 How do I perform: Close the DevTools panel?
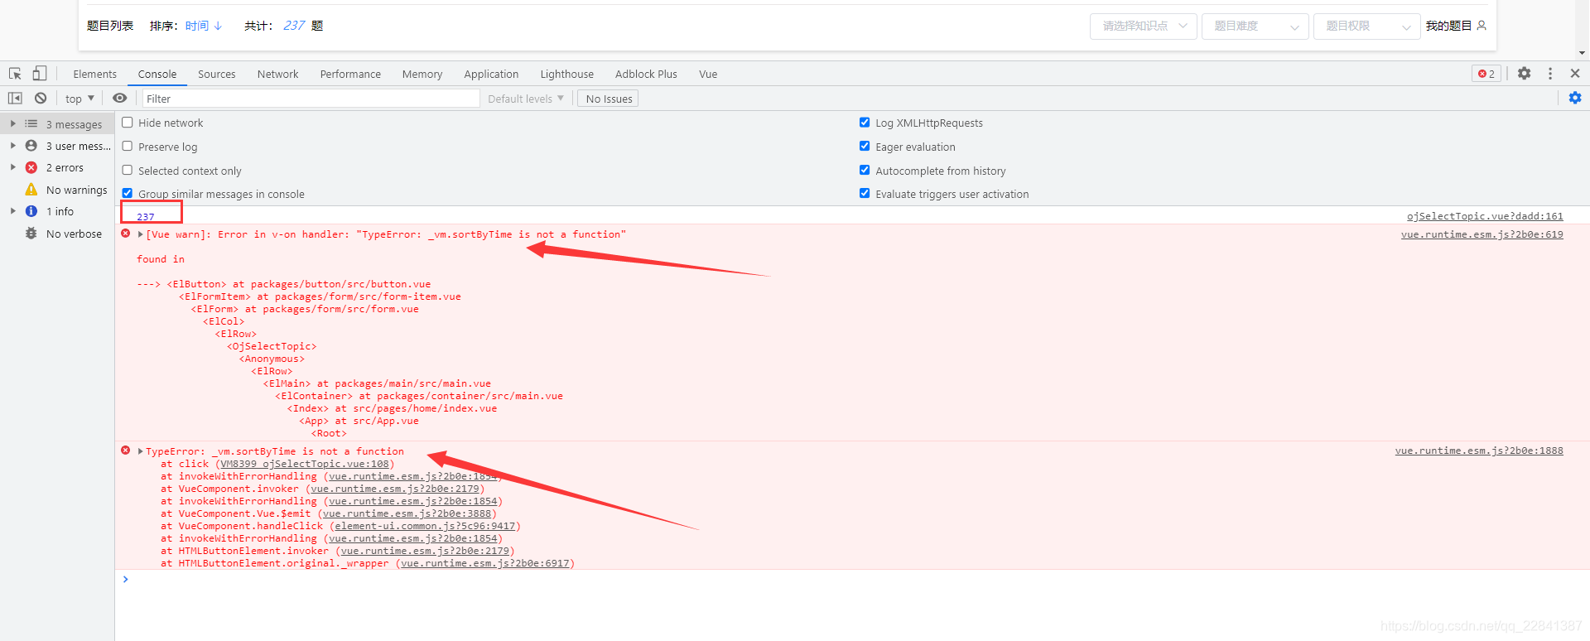(1575, 74)
